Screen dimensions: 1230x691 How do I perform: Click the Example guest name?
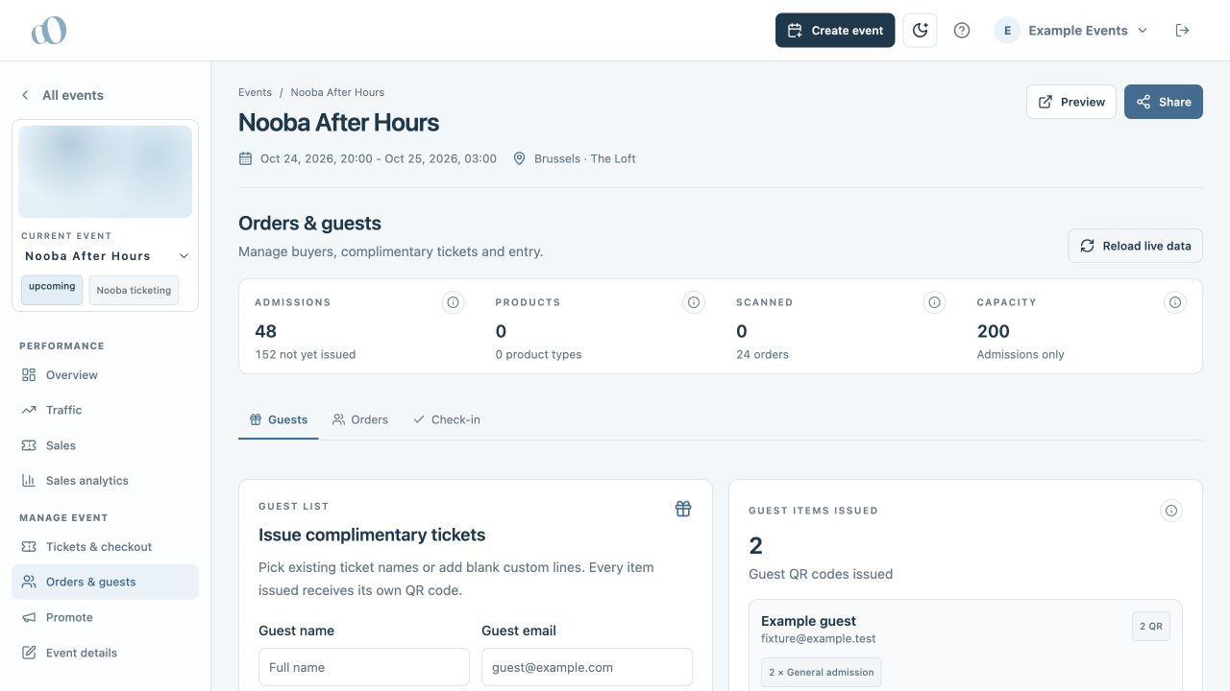point(809,621)
